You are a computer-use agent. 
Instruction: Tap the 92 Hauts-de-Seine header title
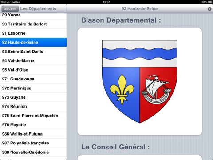point(139,9)
